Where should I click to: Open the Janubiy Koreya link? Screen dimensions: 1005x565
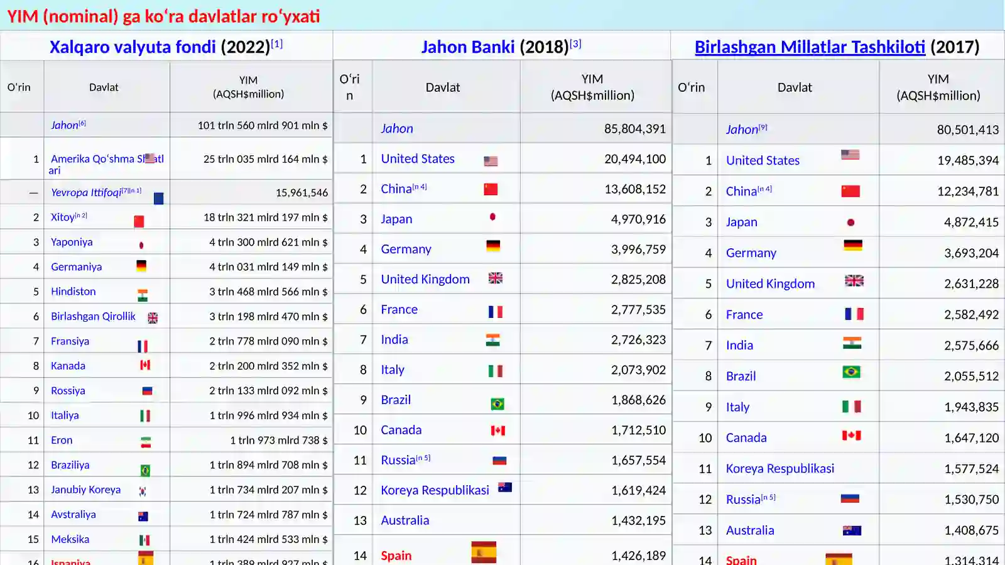click(85, 490)
